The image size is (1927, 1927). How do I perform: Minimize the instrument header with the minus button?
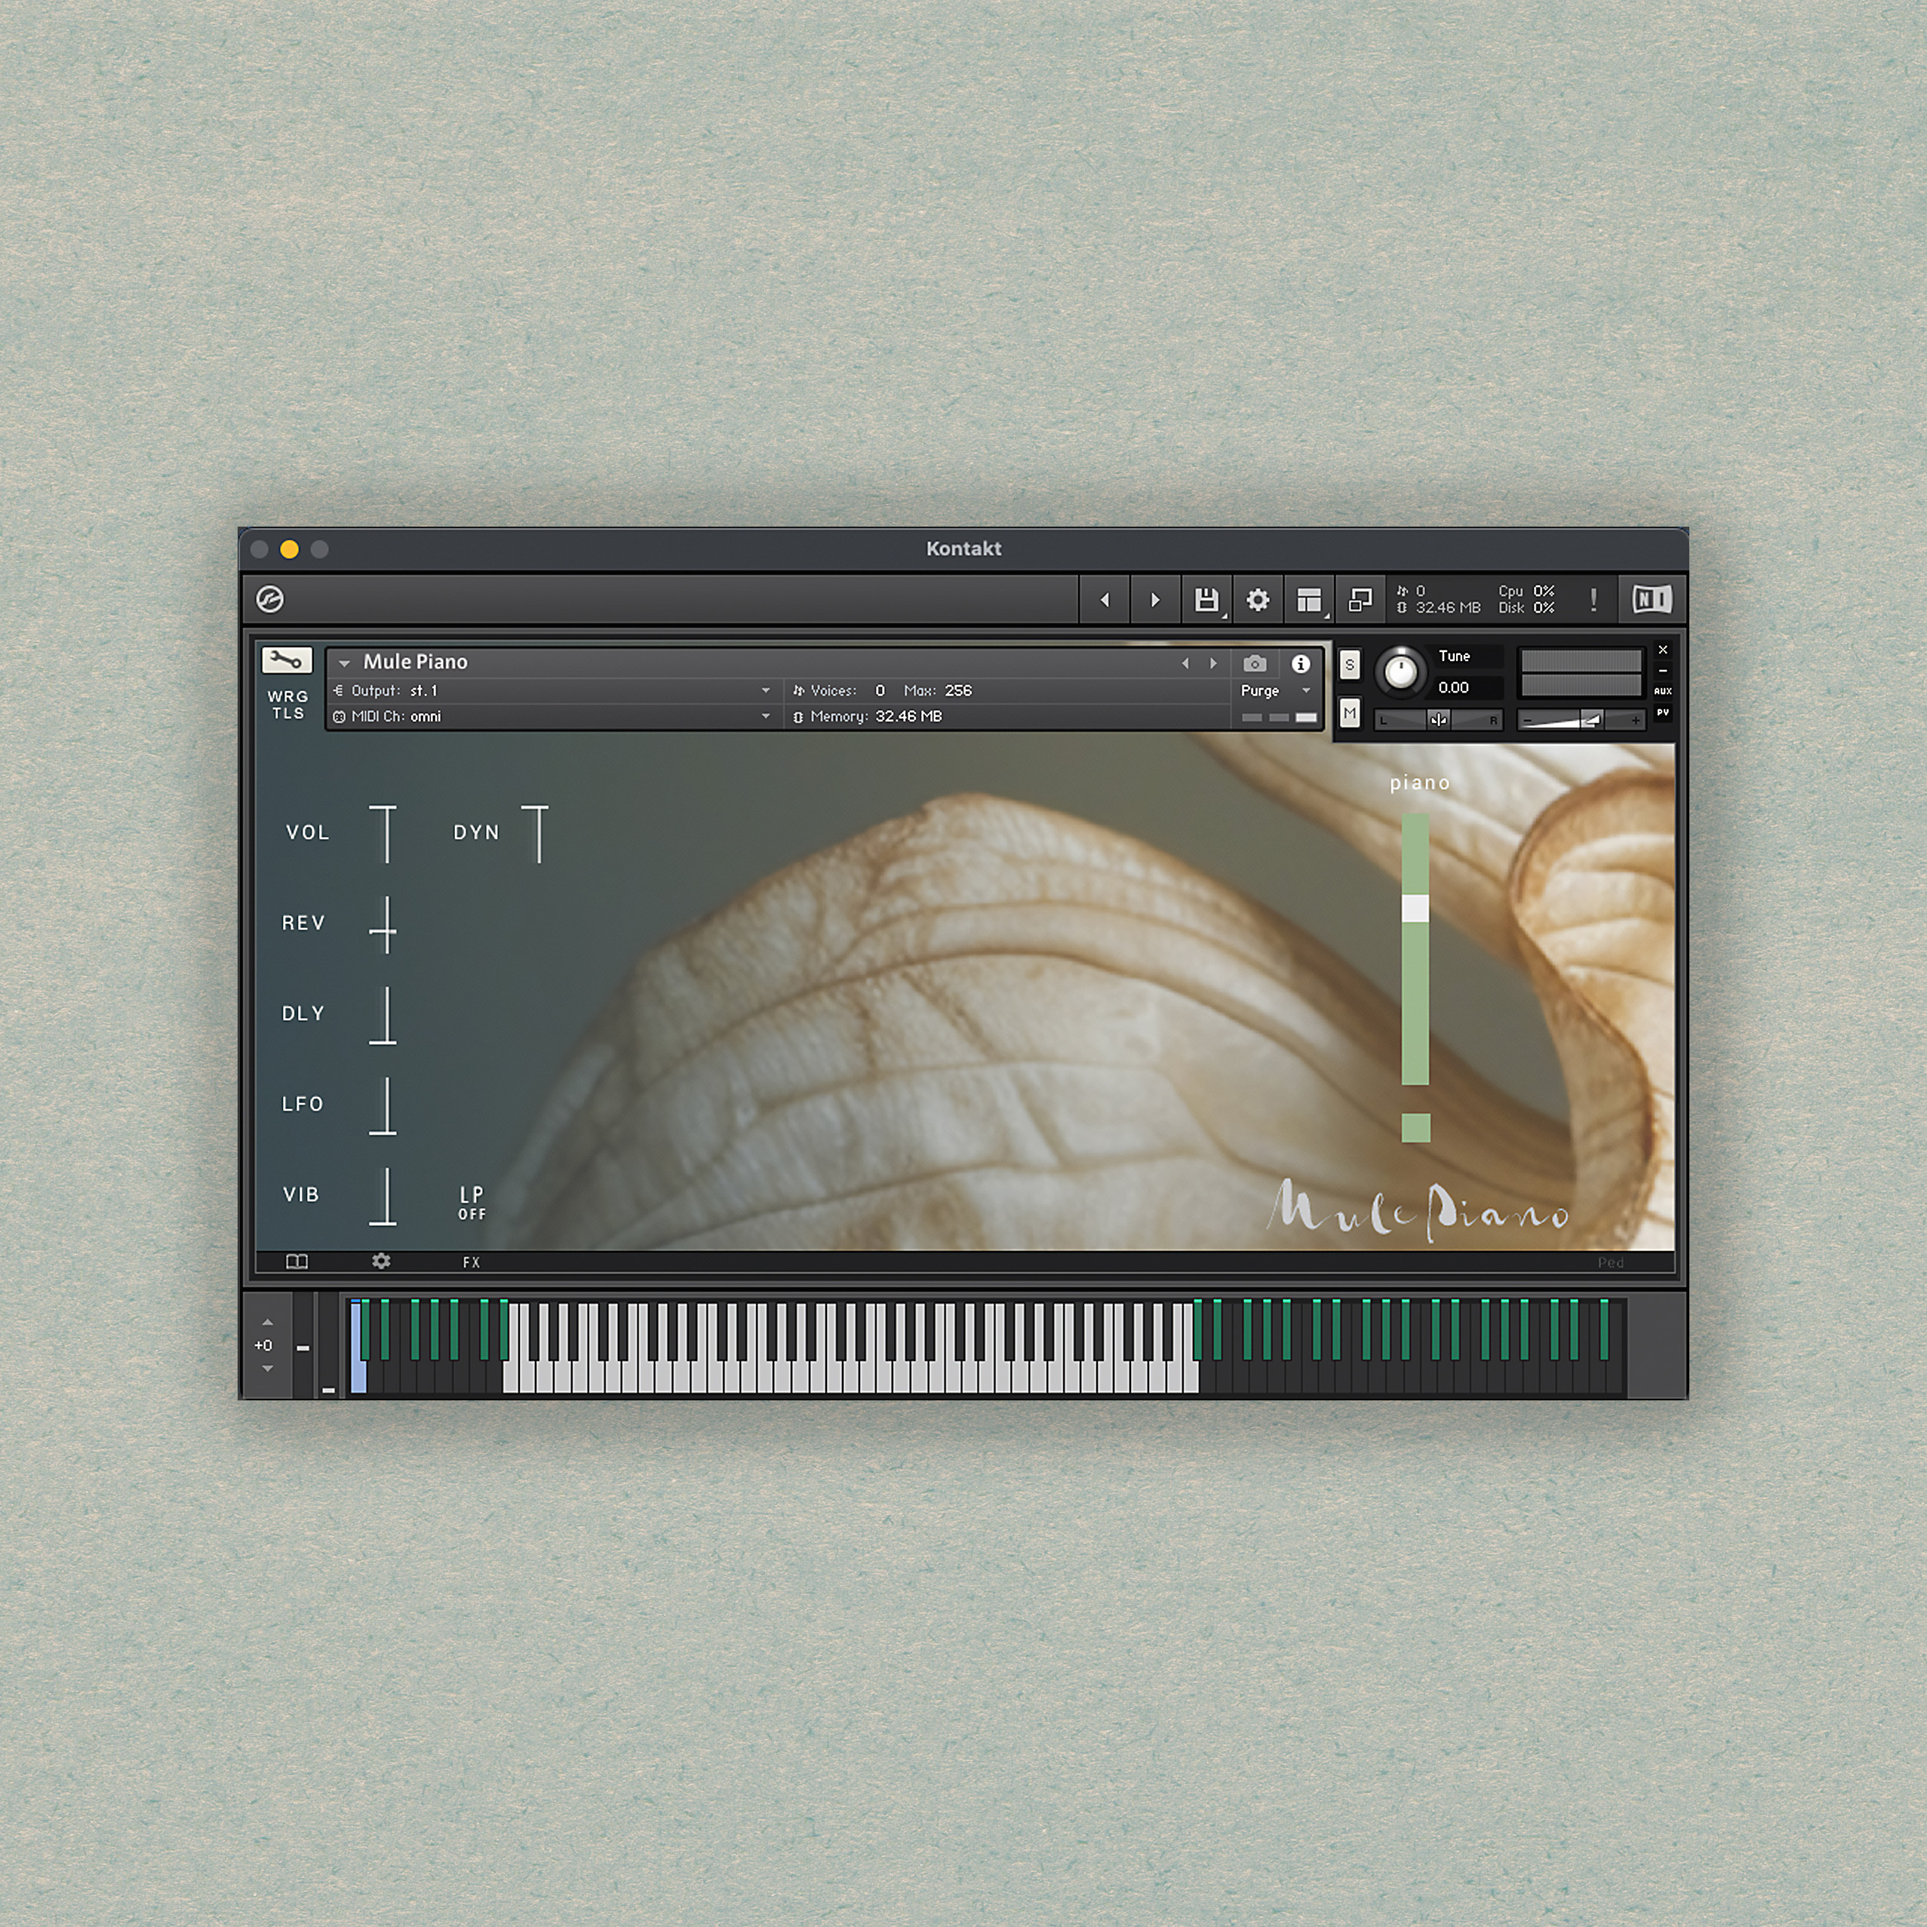(1663, 670)
